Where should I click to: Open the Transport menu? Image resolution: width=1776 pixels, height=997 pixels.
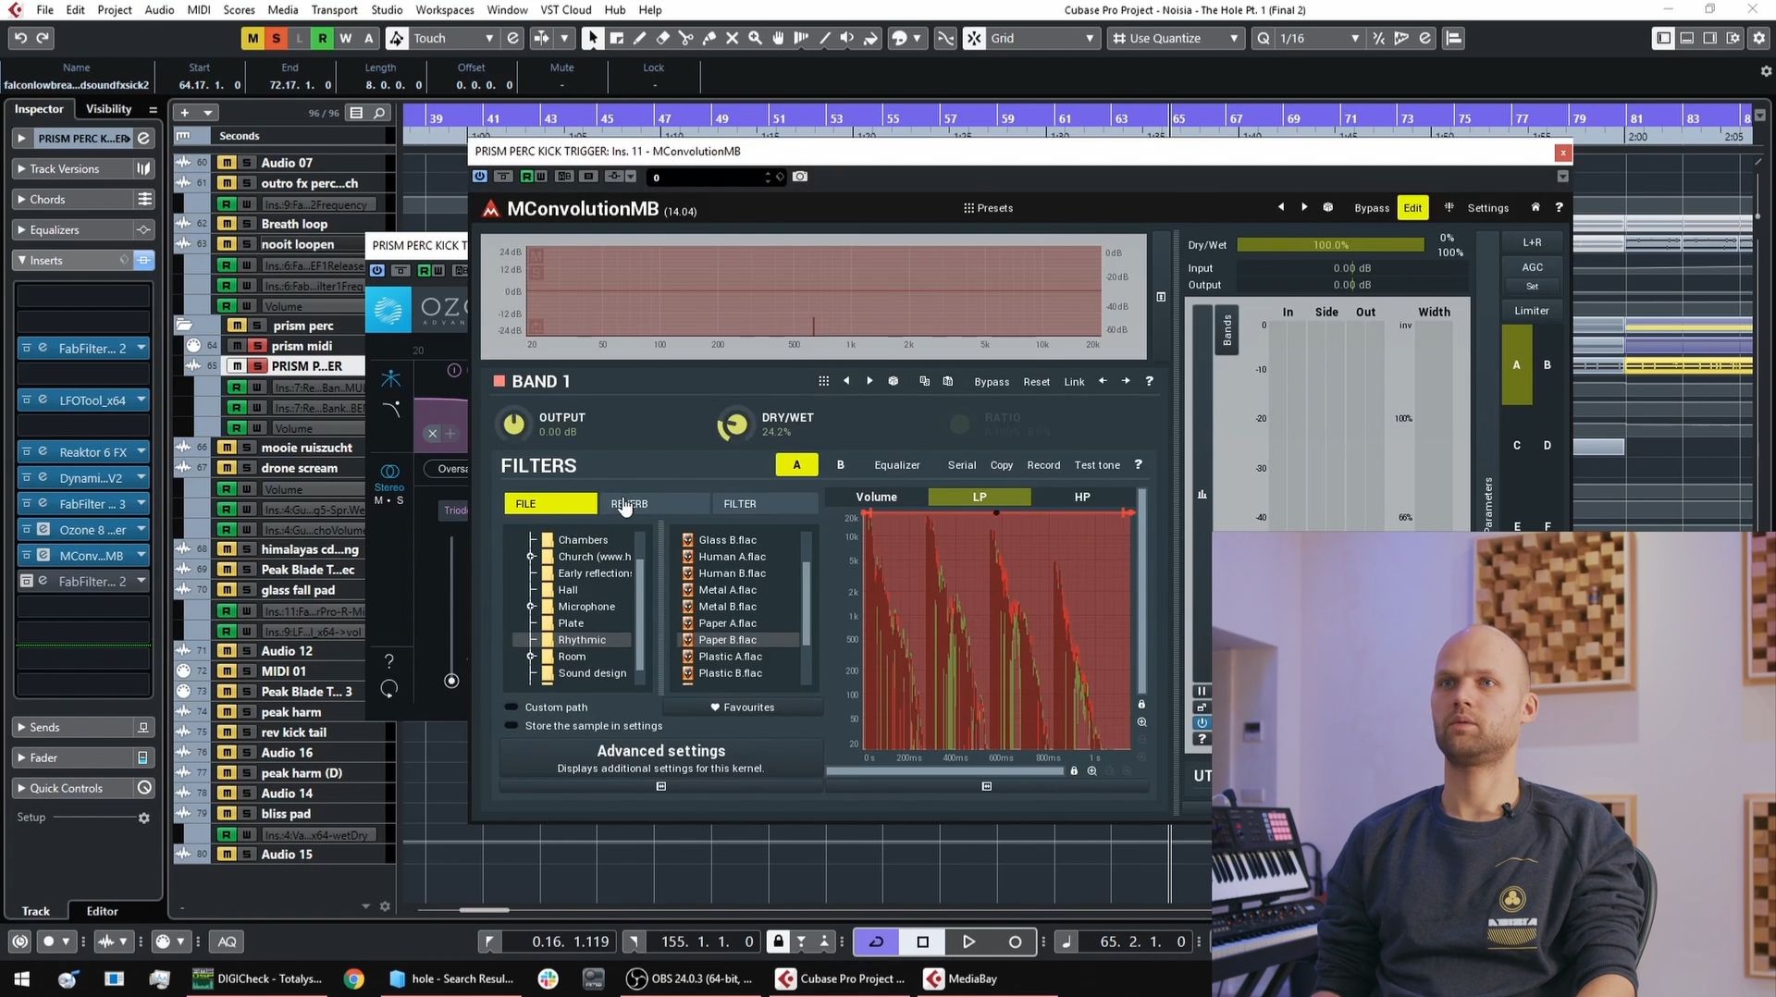tap(334, 9)
